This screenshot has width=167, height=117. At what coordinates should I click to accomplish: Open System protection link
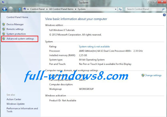click(x=16, y=34)
